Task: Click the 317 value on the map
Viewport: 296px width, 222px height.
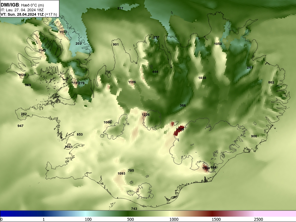Action: 120,8
